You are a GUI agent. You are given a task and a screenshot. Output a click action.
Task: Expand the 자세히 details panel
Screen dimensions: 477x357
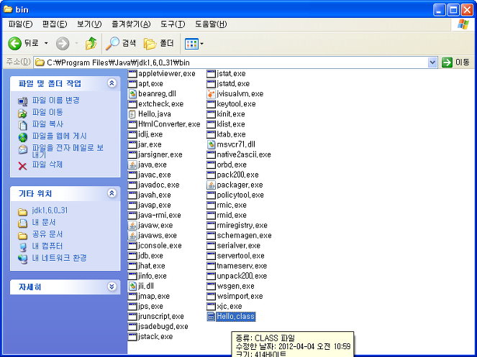112,287
